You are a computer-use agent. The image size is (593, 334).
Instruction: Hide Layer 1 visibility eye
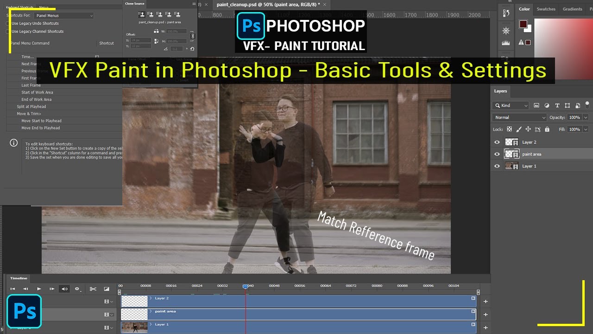497,166
